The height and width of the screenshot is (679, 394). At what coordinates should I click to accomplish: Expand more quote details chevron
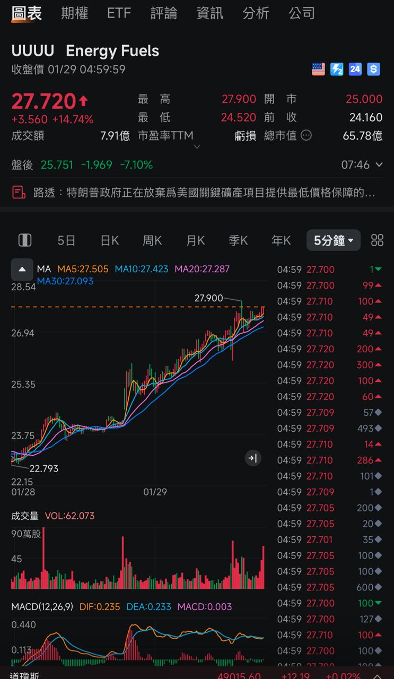197,147
